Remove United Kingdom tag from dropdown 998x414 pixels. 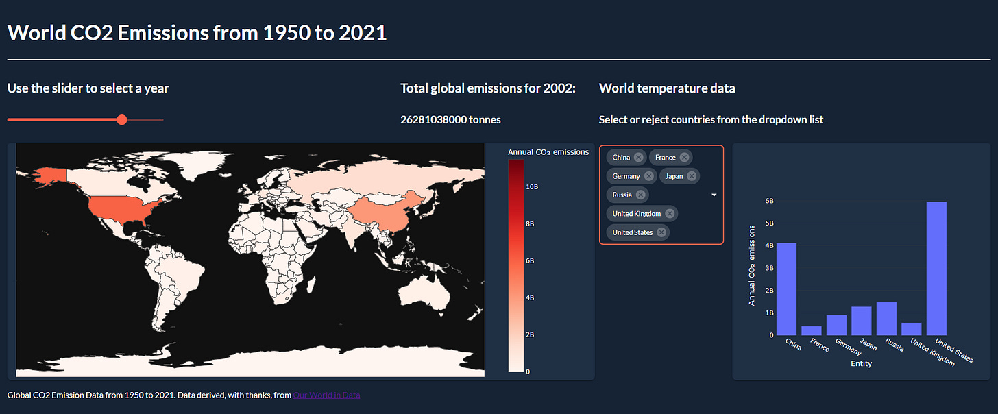670,214
